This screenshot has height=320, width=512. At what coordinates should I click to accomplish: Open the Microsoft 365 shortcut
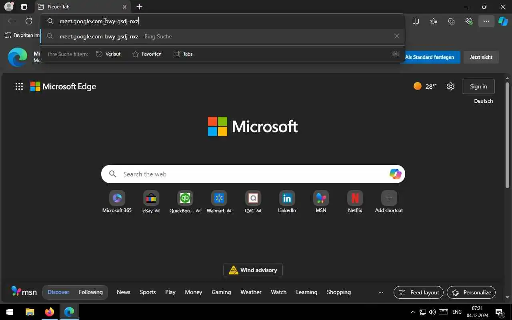117,202
